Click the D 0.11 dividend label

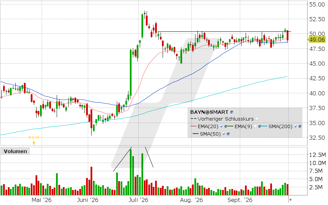pyautogui.click(x=34, y=138)
